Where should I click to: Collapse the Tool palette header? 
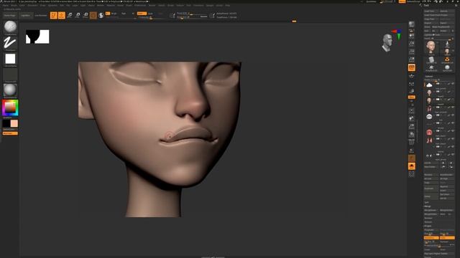[x=426, y=5]
